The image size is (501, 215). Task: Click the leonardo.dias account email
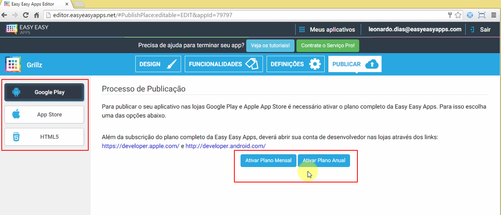[x=415, y=29]
